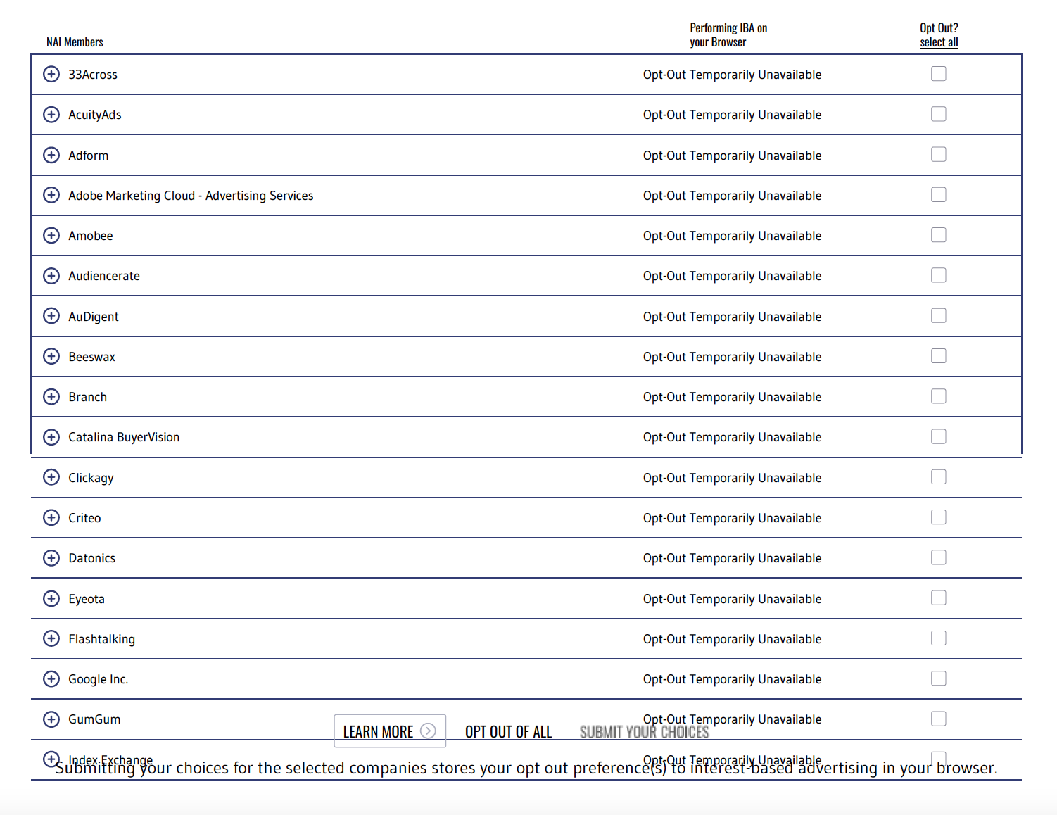Expand Clickagy plus icon
Screen dimensions: 1057x815
coord(51,477)
